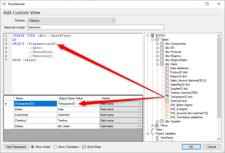Click the dbo.Components table icon
The width and height of the screenshot is (225, 153).
pyautogui.click(x=162, y=44)
